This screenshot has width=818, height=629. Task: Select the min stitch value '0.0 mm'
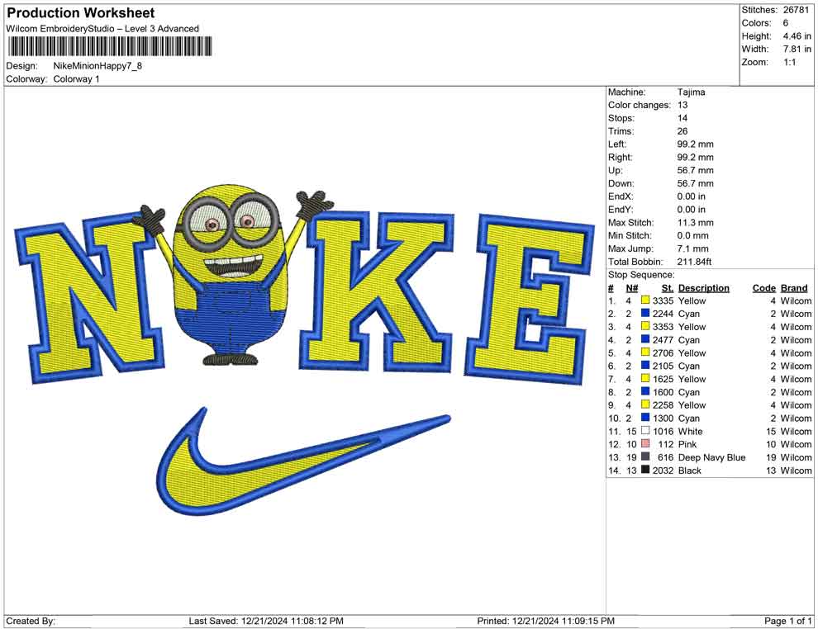pos(692,235)
